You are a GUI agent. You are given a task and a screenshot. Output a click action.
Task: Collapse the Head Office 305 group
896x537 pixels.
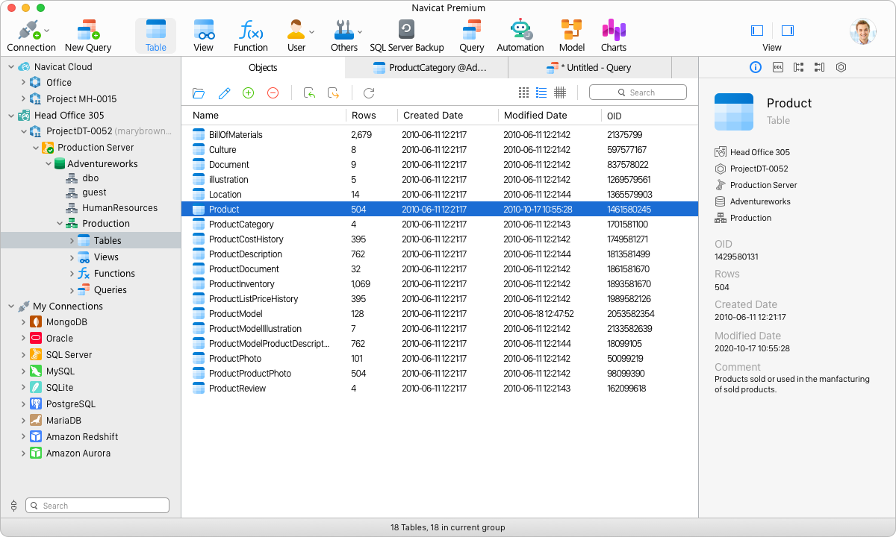coord(12,115)
